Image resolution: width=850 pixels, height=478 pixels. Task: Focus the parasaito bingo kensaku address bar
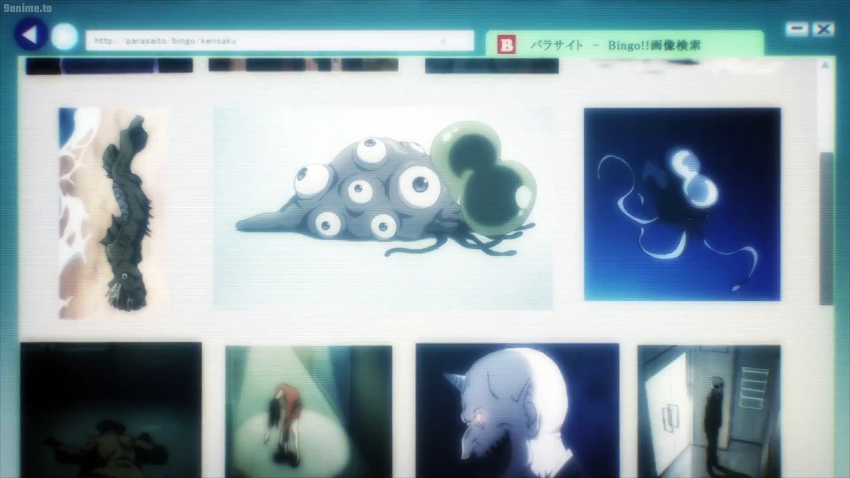[280, 40]
